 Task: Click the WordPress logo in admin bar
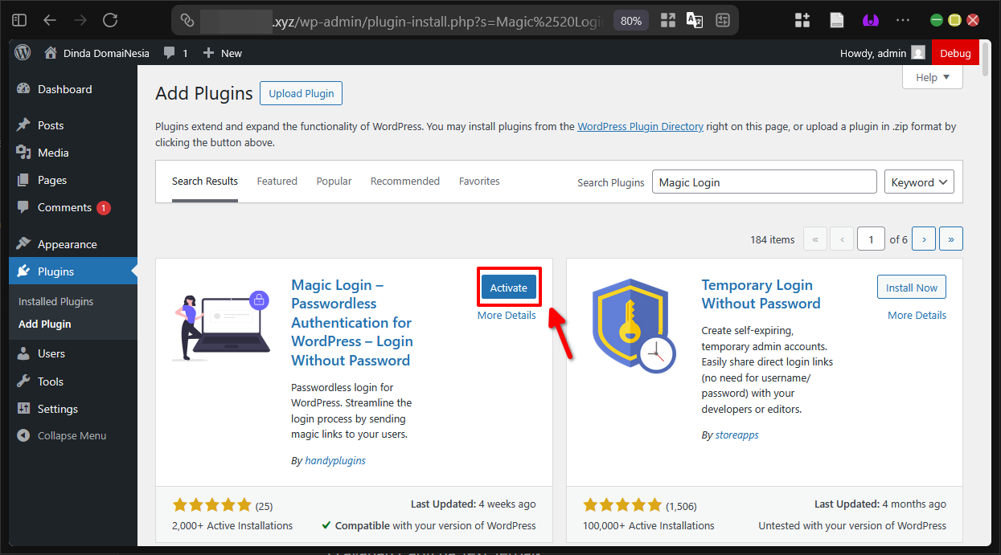tap(23, 53)
